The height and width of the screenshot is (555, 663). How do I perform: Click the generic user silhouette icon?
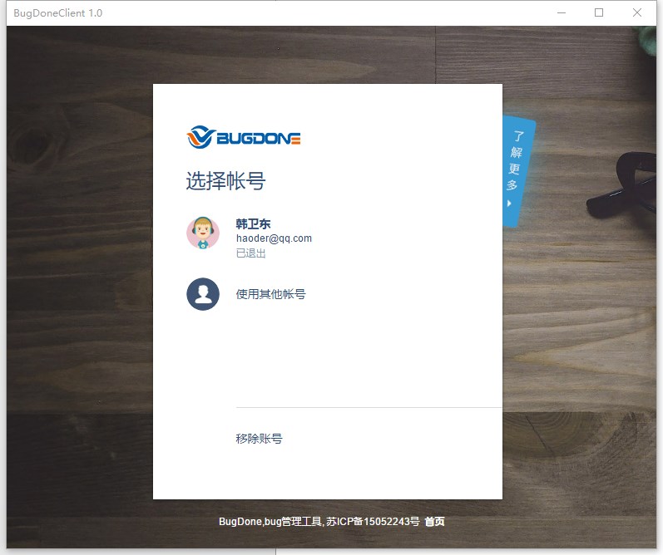coord(203,294)
